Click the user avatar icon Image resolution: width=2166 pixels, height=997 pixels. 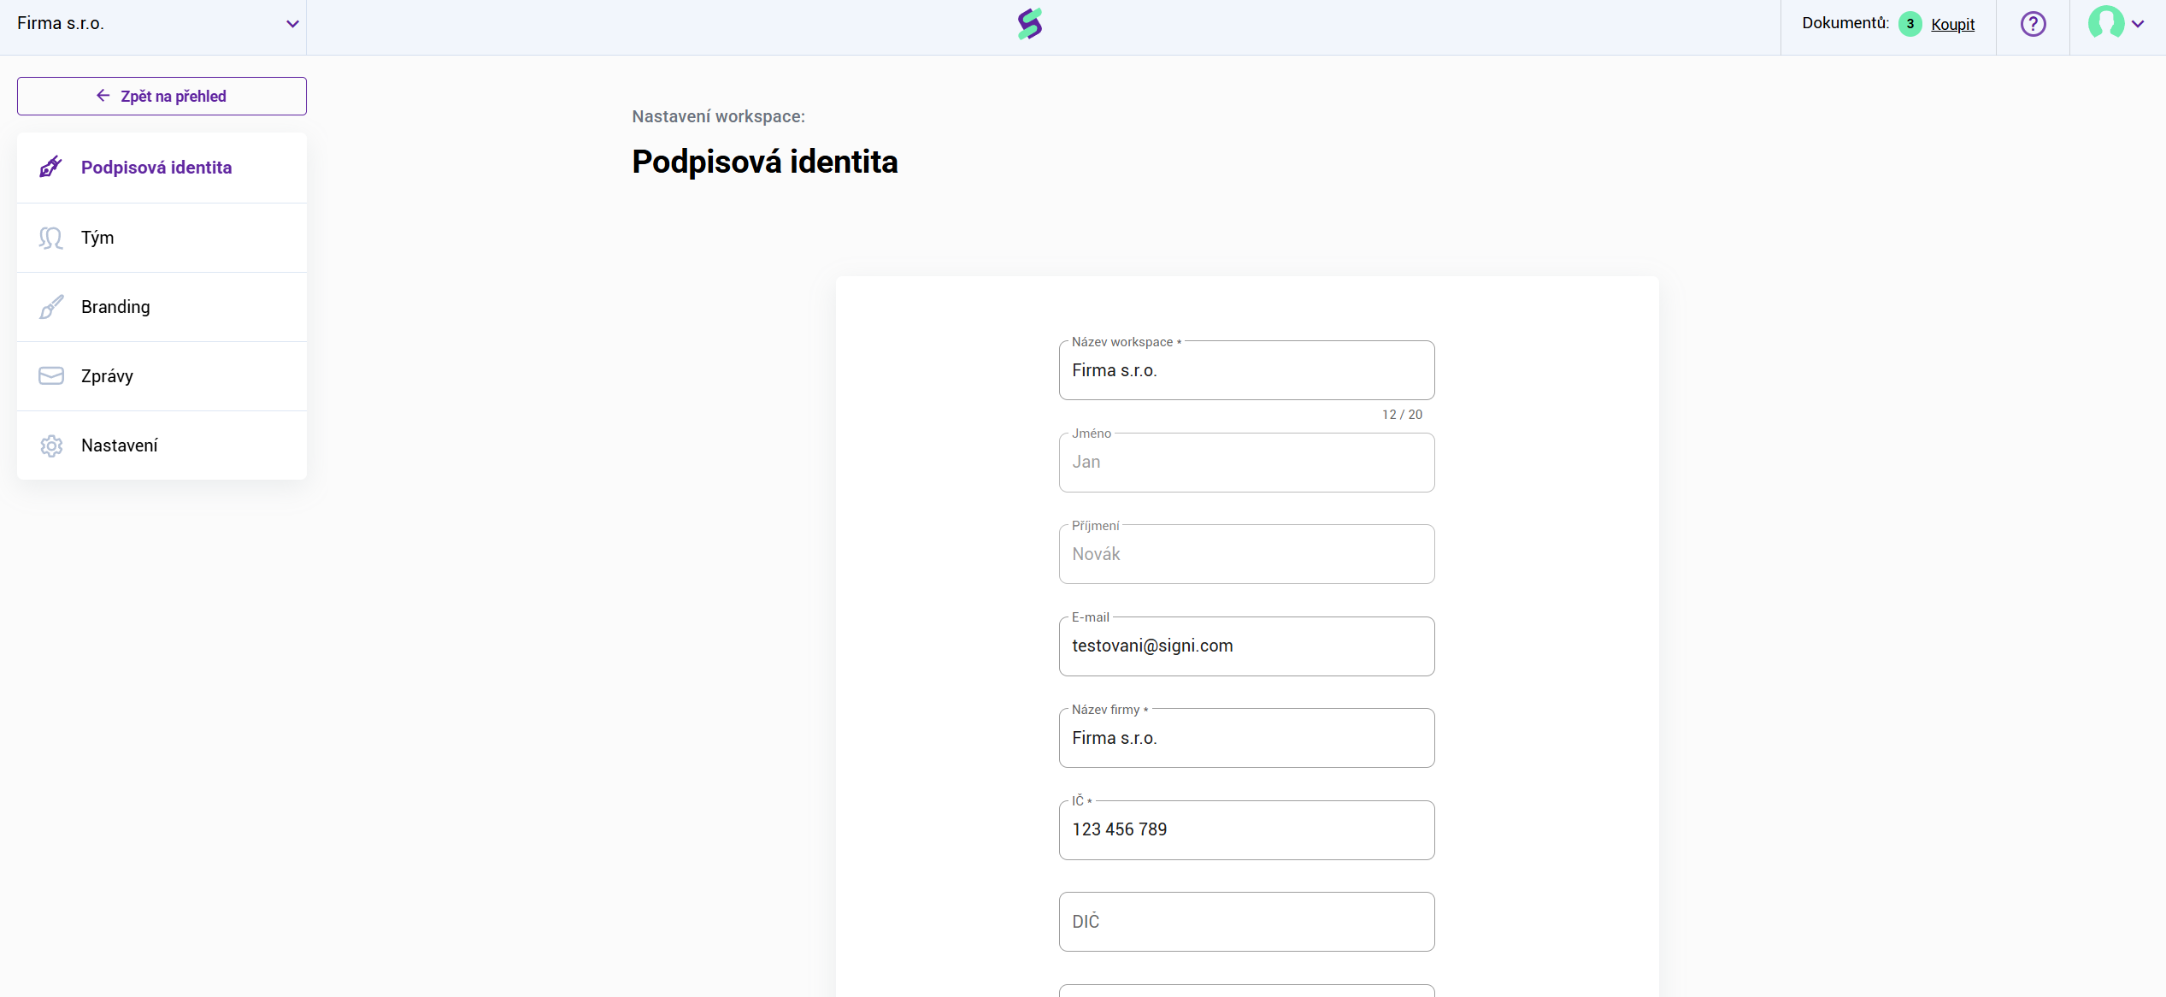pyautogui.click(x=2105, y=23)
